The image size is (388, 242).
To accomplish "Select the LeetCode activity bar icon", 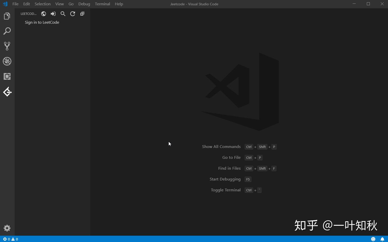I will click(7, 92).
